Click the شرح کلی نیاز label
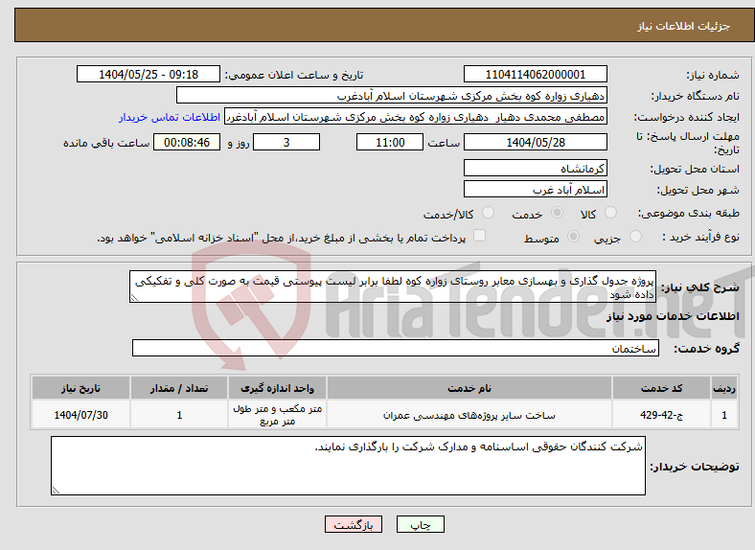Image resolution: width=755 pixels, height=550 pixels. [700, 287]
